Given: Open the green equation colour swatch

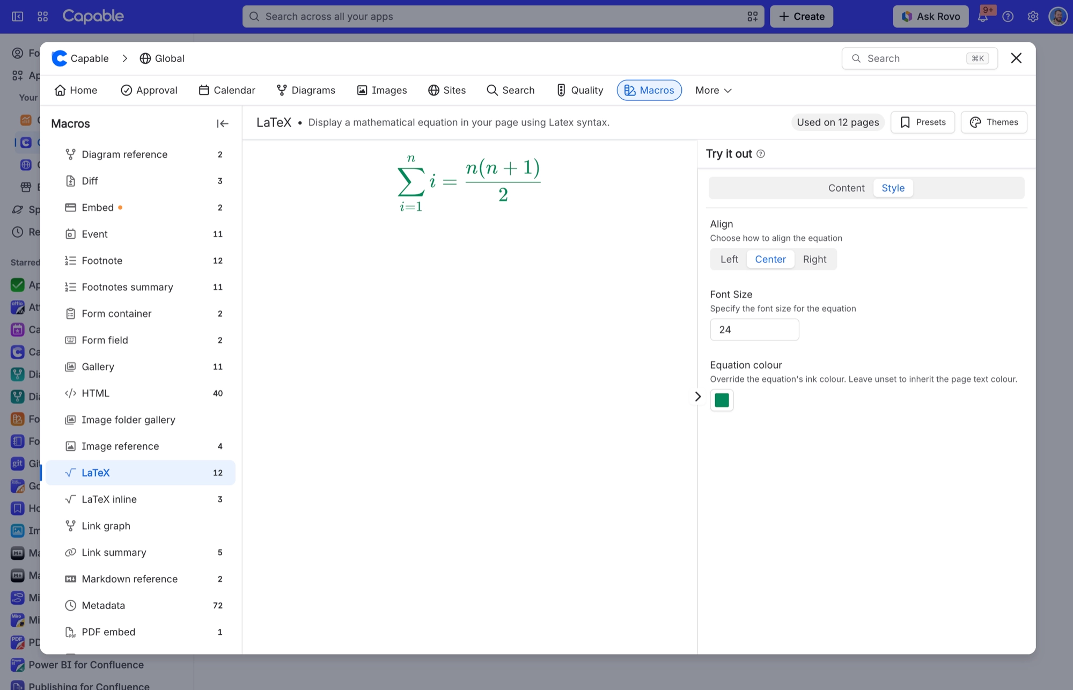Looking at the screenshot, I should 722,400.
